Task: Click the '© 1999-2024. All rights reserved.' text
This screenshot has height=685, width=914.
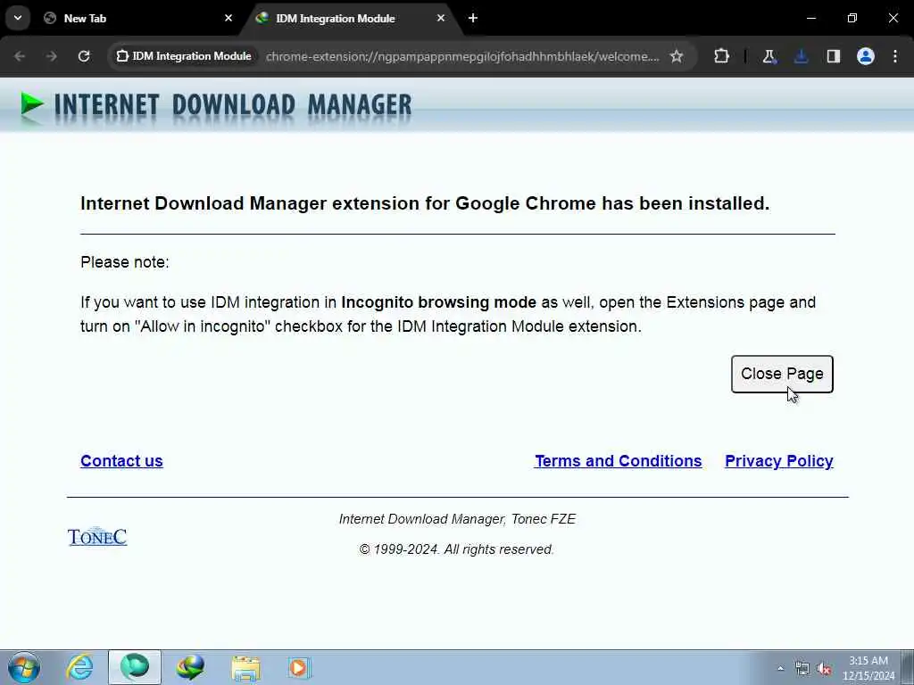Action: coord(456,549)
